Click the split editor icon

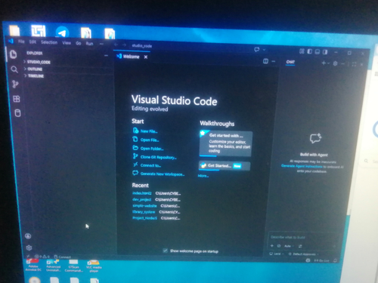(x=265, y=61)
